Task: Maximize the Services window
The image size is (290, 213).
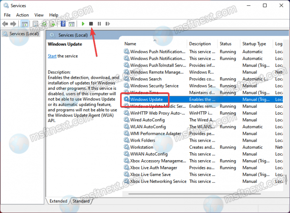Action: coord(265,6)
